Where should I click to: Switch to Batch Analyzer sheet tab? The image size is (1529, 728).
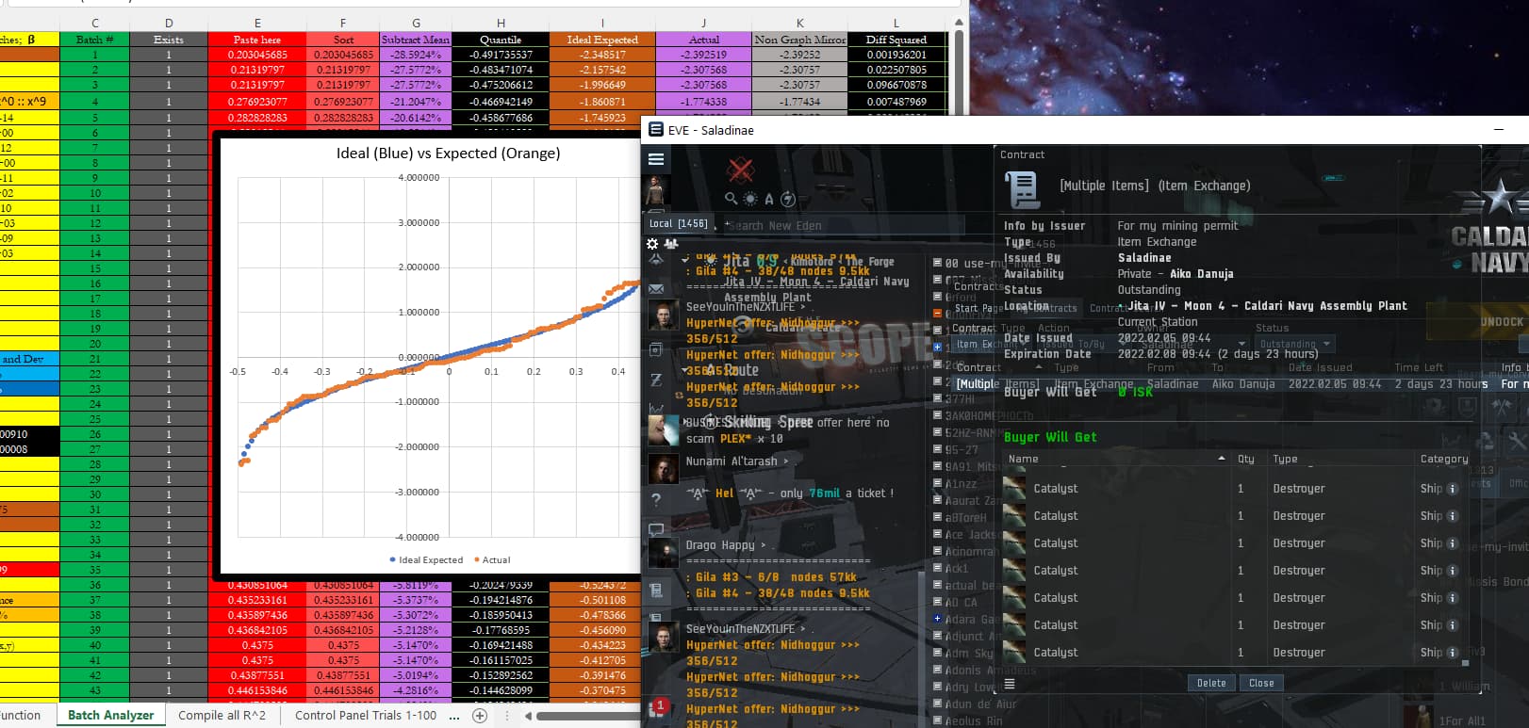pyautogui.click(x=110, y=715)
